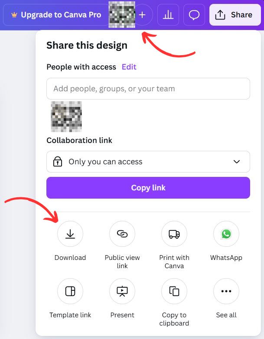Click Upgrade to Canva Pro
Screen dimensions: 264x339
pyautogui.click(x=56, y=15)
